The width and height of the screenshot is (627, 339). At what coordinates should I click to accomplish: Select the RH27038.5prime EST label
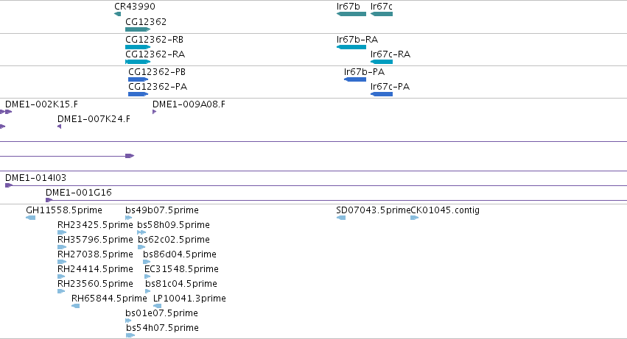click(x=95, y=254)
